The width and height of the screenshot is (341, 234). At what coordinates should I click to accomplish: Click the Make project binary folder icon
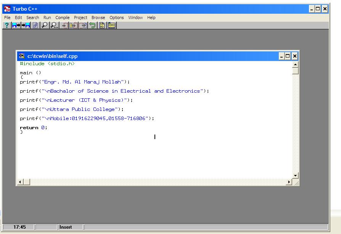pyautogui.click(x=111, y=26)
